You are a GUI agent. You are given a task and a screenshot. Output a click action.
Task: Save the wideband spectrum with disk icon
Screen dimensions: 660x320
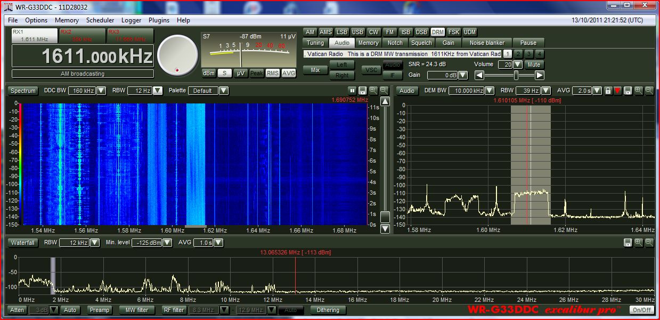[x=628, y=243]
